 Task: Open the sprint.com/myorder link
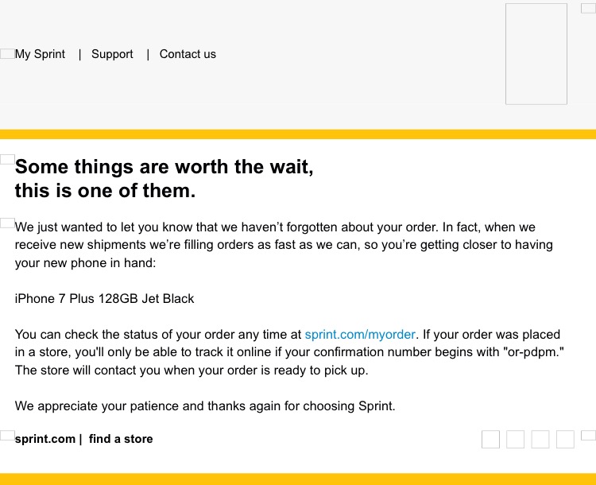pos(360,335)
